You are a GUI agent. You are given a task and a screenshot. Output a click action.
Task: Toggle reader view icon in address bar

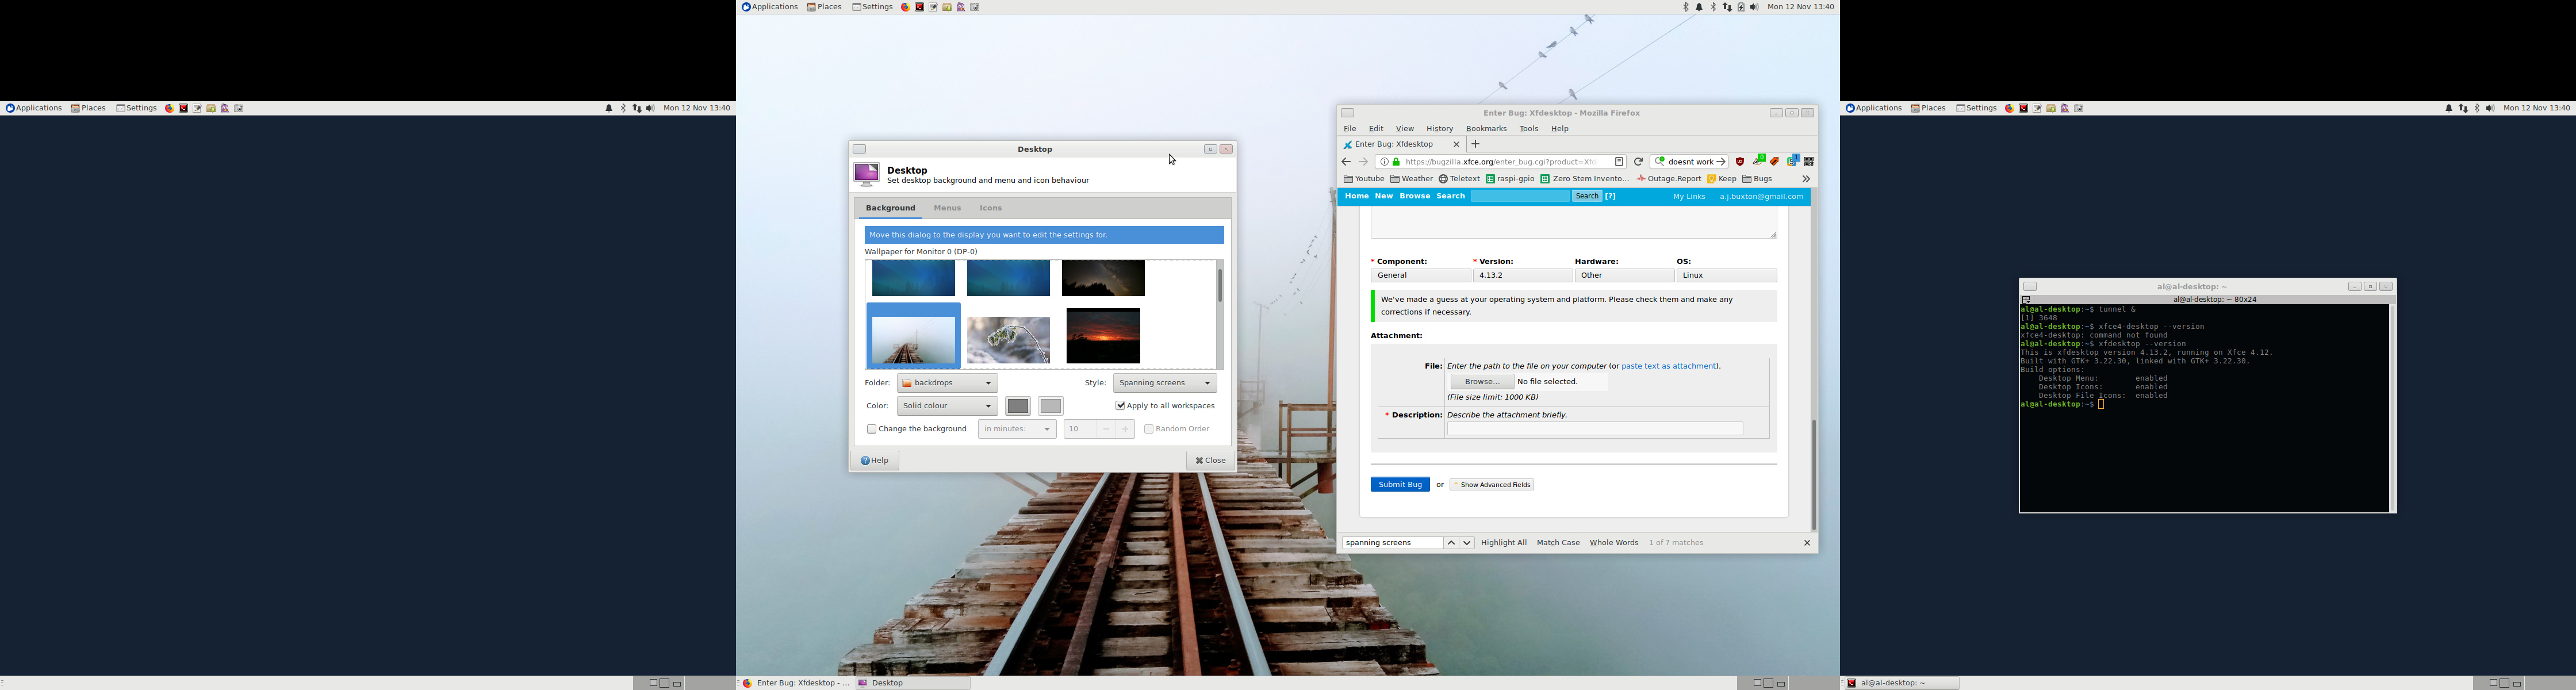[x=1619, y=162]
